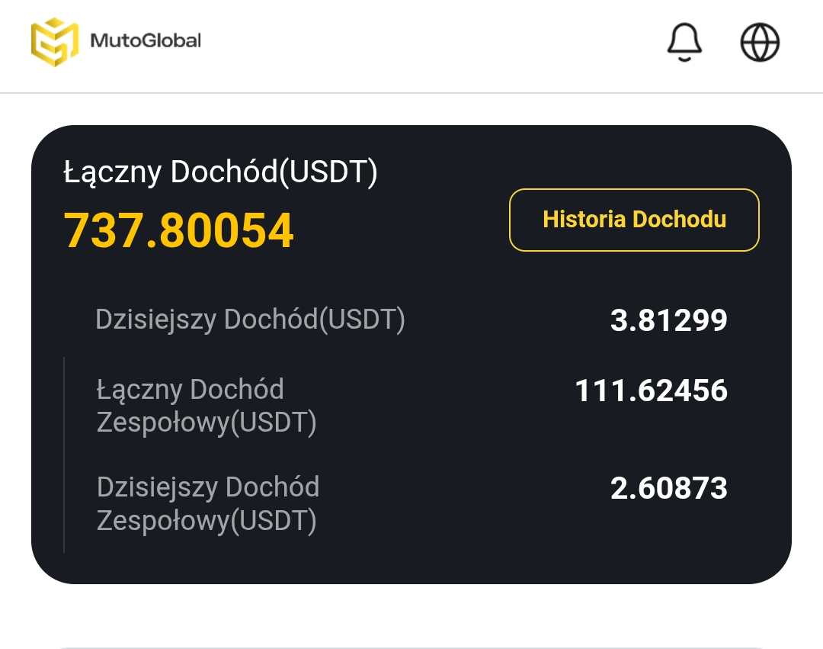Click the MutoGlobal brand name text

click(146, 40)
